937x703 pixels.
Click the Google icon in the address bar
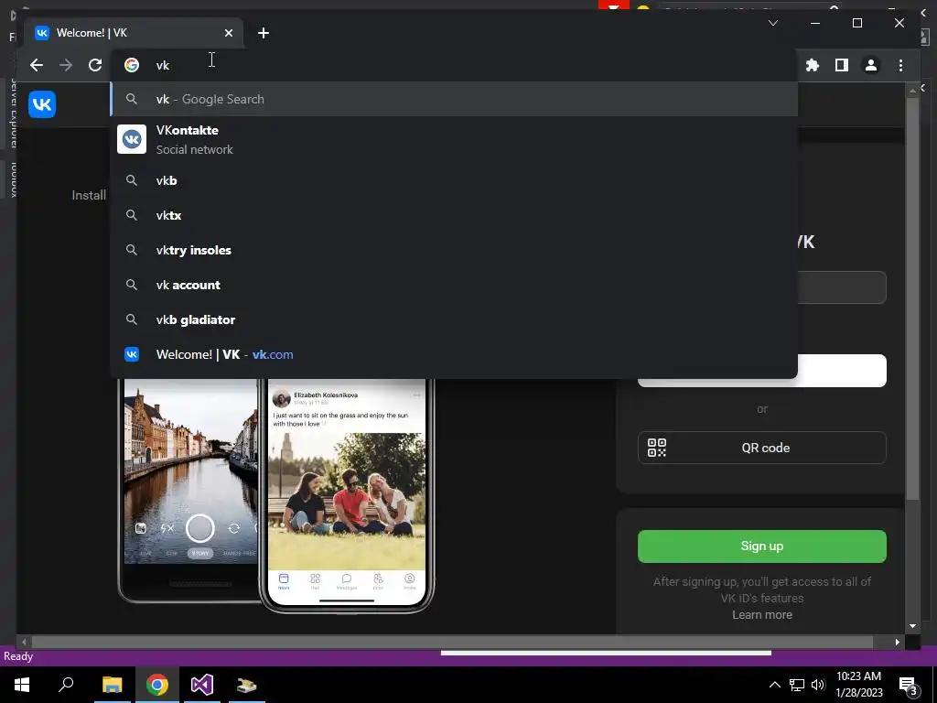[x=132, y=65]
